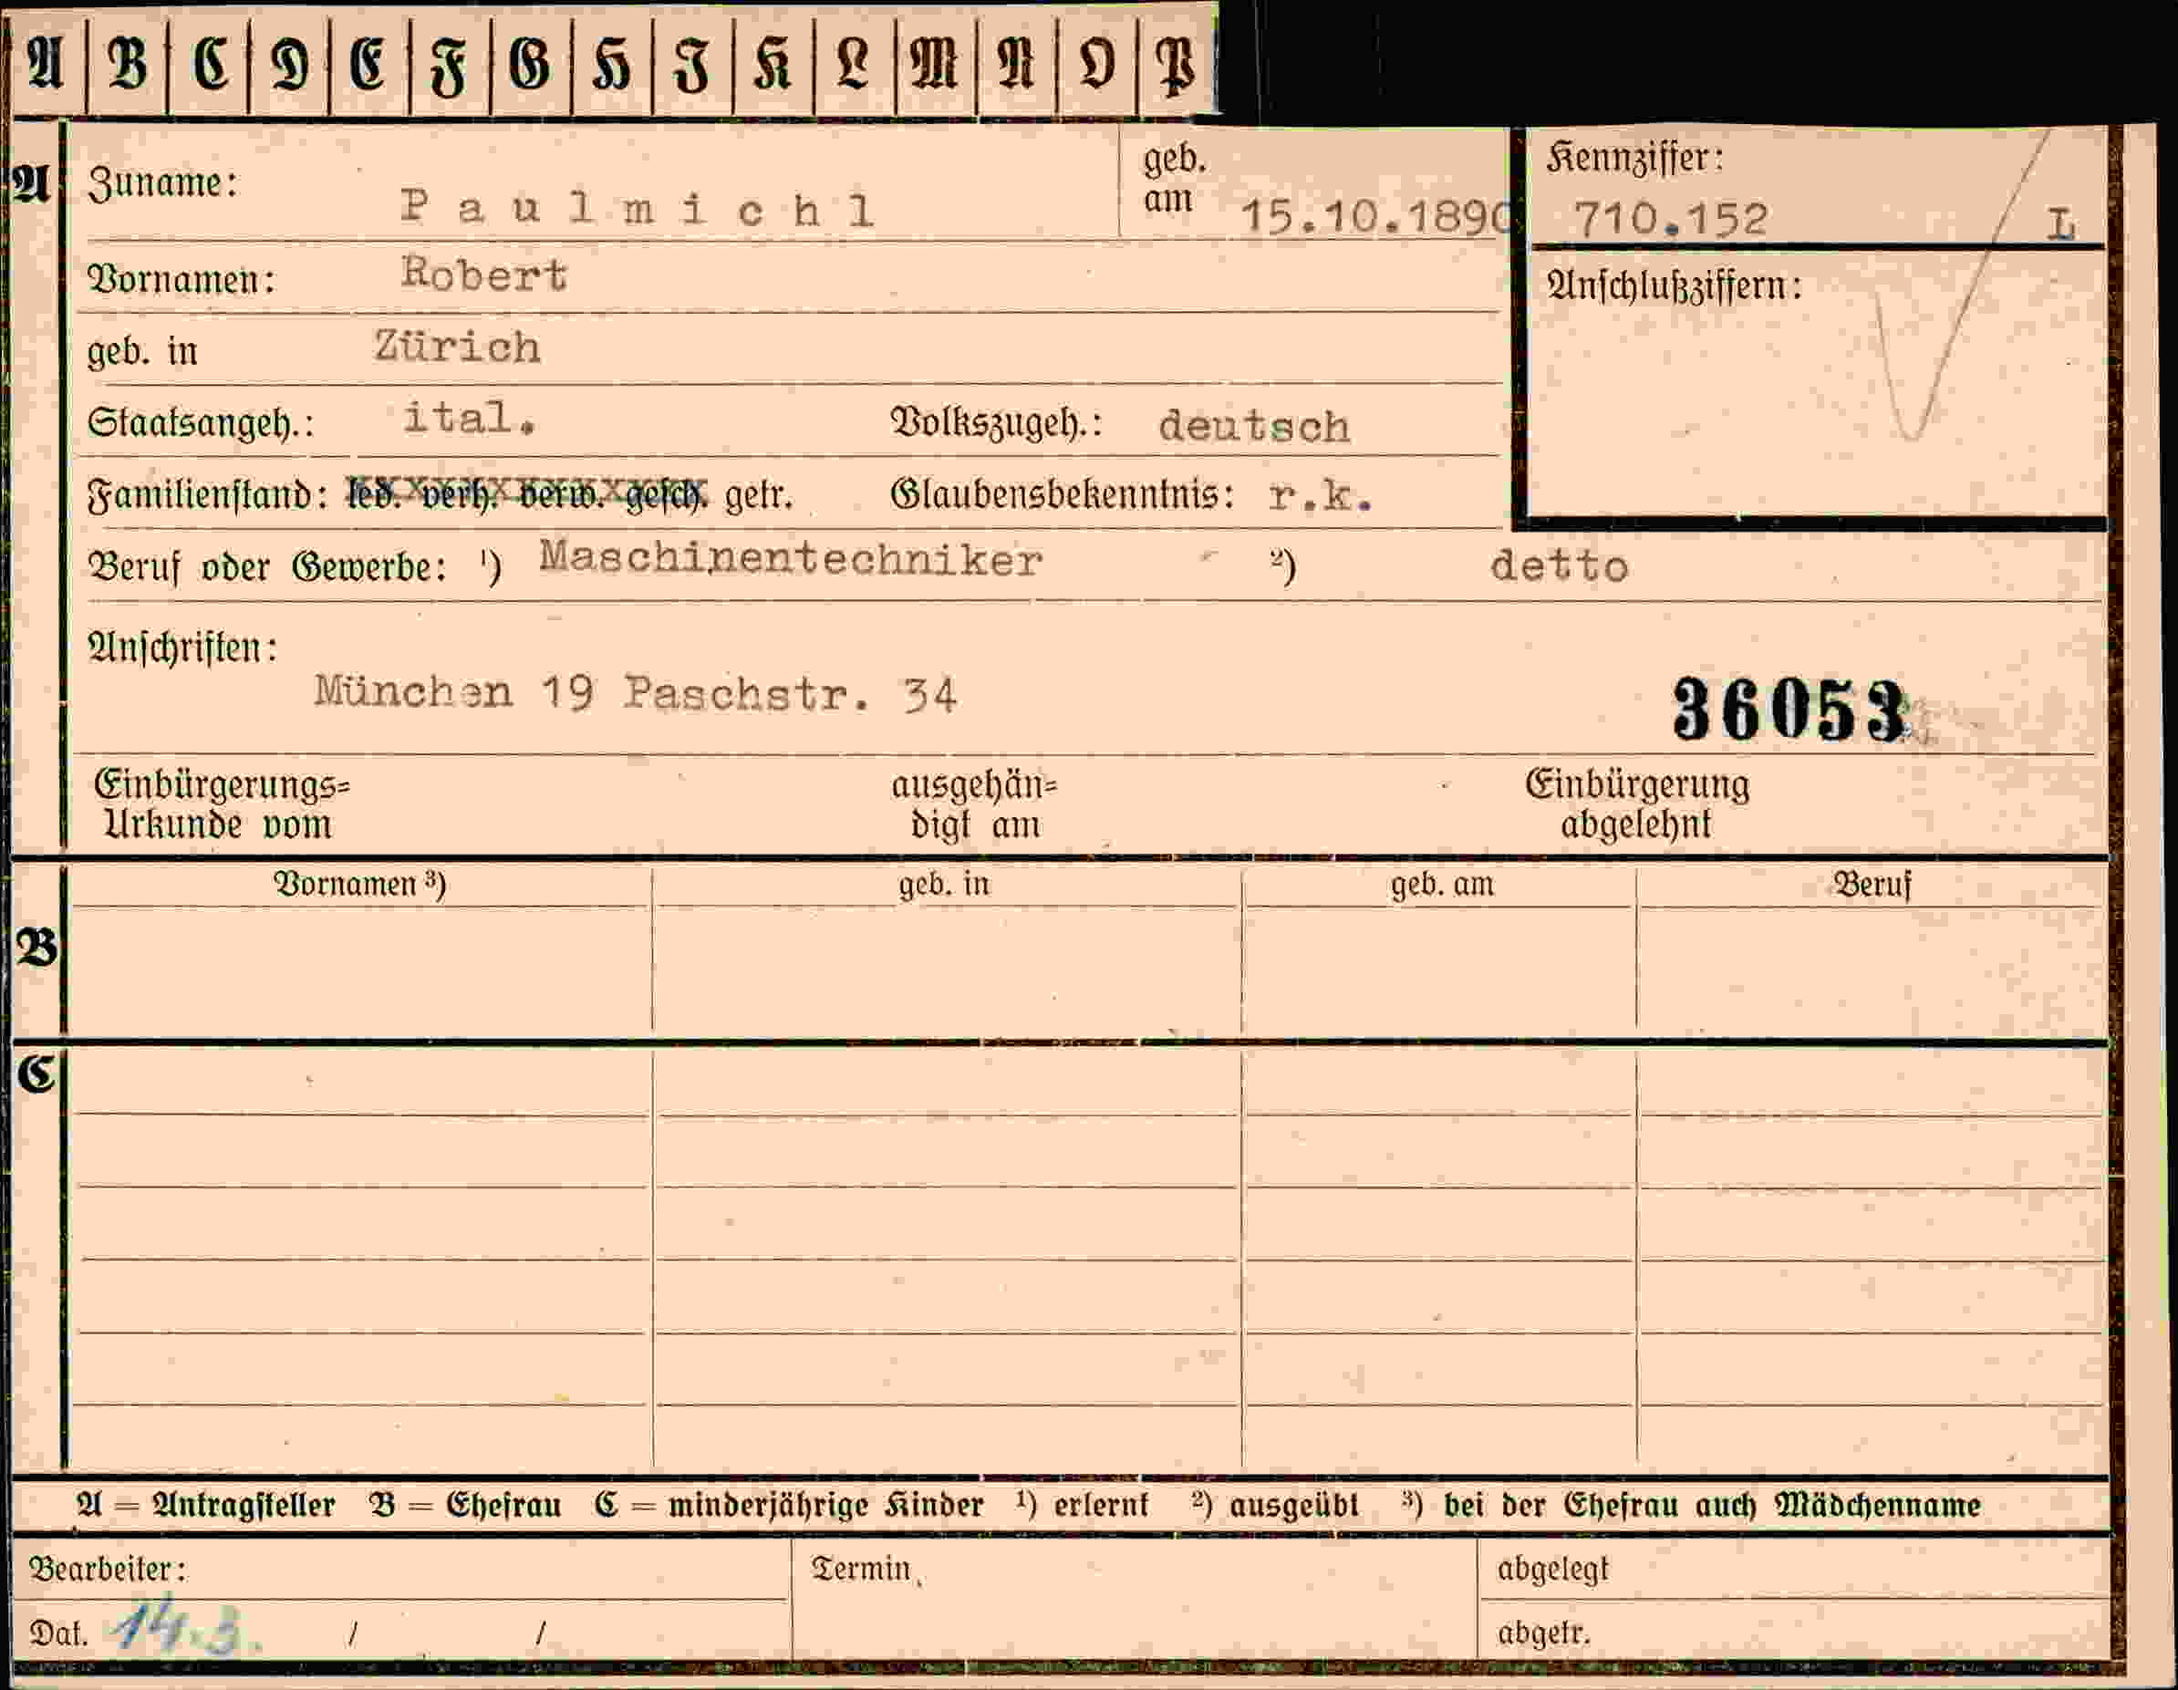
Task: Click the 'Termin' label
Action: click(861, 1569)
